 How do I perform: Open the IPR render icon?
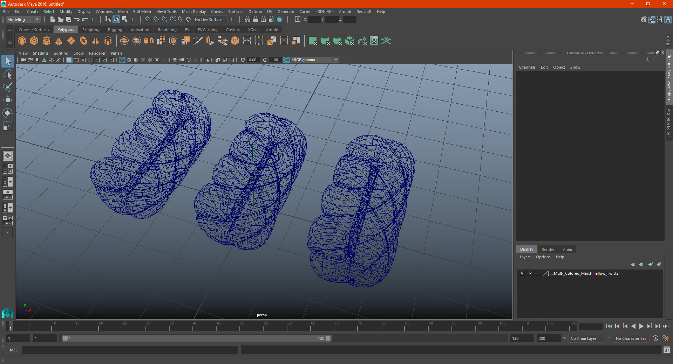click(264, 20)
